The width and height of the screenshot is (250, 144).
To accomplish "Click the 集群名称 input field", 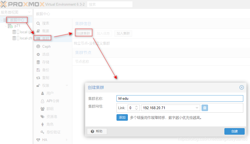I will click(x=180, y=98).
